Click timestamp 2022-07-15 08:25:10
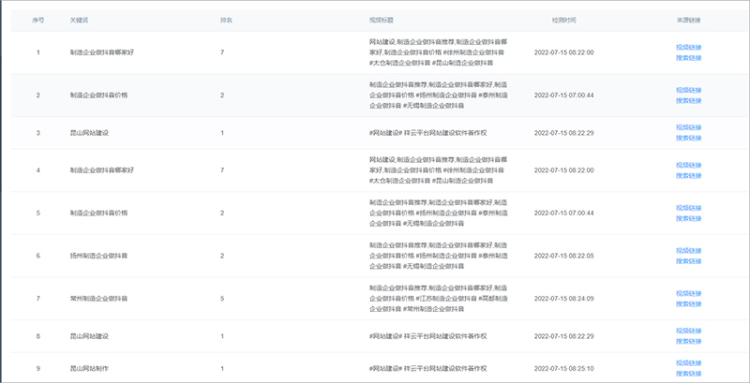 coord(564,369)
